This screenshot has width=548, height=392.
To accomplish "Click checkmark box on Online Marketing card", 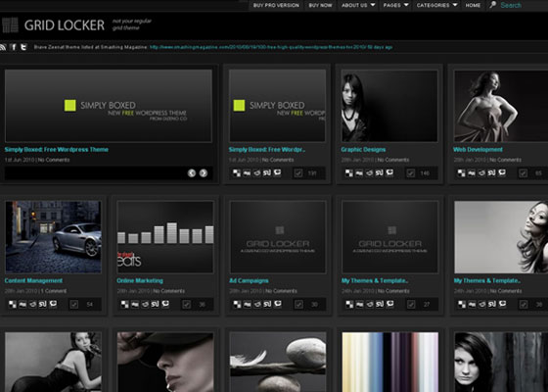I will (186, 305).
